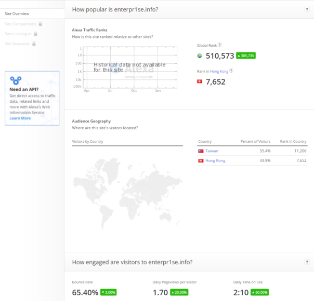314x301 pixels.
Task: Click the Hong Kong link beside Rank in
Action: point(219,71)
